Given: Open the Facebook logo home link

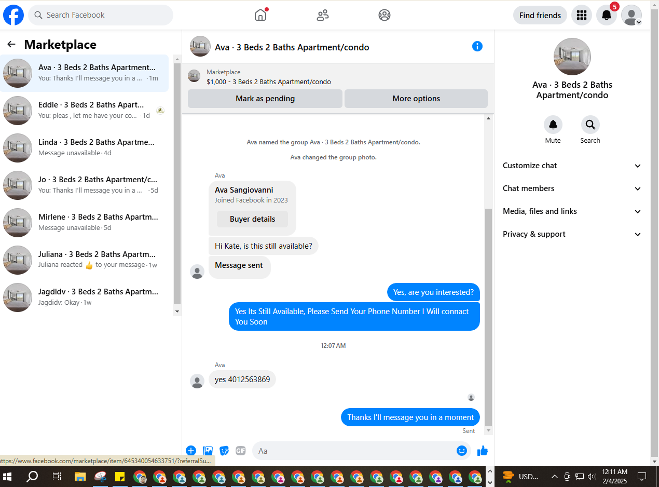Looking at the screenshot, I should 13,15.
